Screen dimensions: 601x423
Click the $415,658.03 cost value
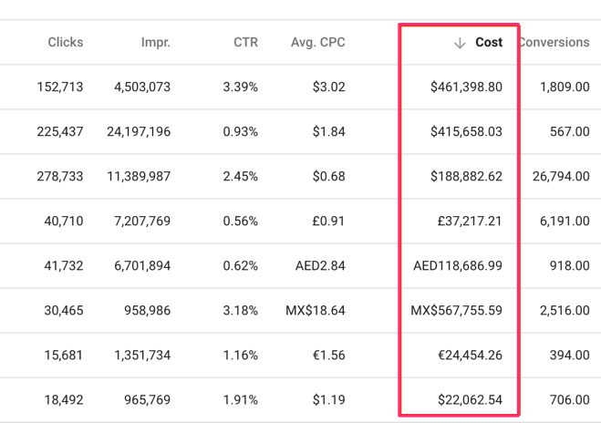(466, 132)
